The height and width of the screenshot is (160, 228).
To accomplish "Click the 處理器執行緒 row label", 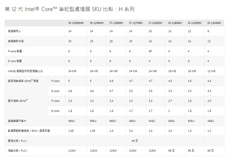I will 16,41.
